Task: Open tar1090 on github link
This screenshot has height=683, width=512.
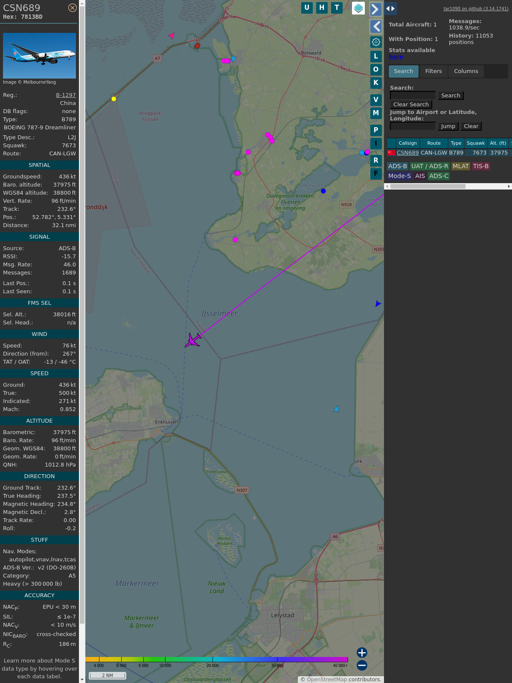Action: tap(476, 9)
